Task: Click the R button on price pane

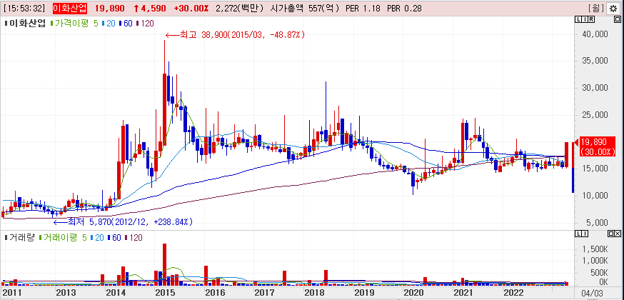Action: point(591,19)
